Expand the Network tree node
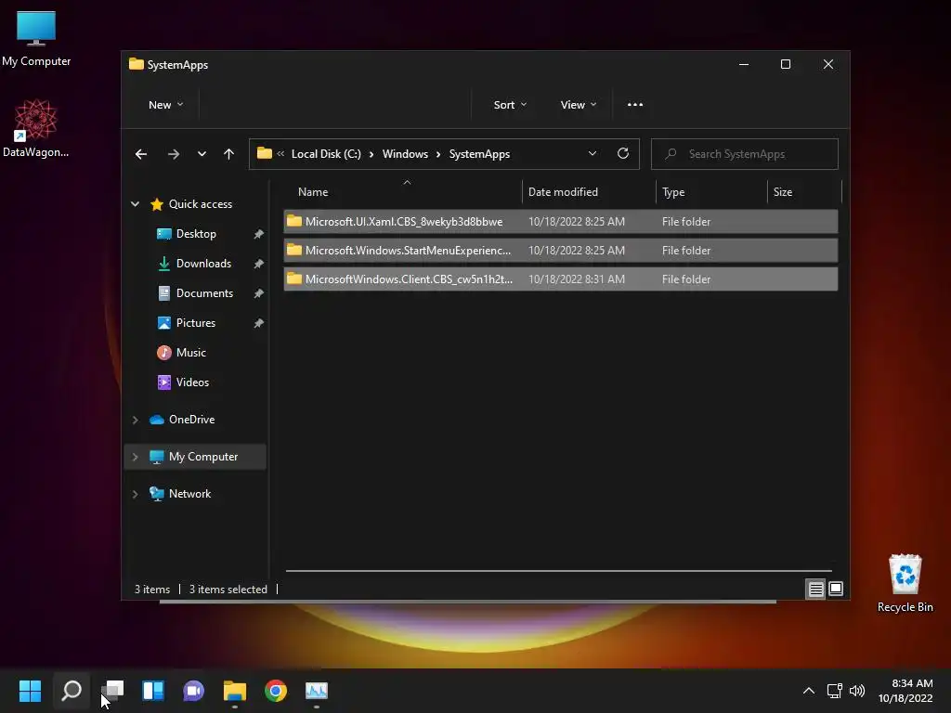The width and height of the screenshot is (951, 713). pyautogui.click(x=136, y=494)
